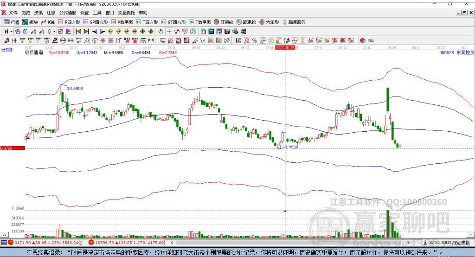Open the 9T四方形 tool
Viewport: 475px width, 257px height.
173,22
